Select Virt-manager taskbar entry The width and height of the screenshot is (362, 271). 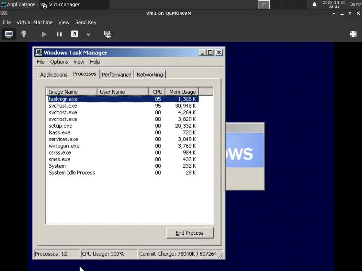(x=74, y=4)
